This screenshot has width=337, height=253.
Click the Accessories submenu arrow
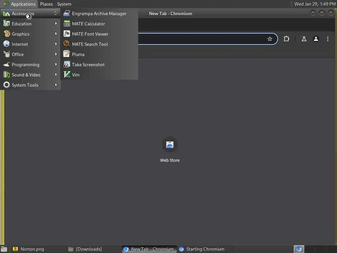coord(56,13)
